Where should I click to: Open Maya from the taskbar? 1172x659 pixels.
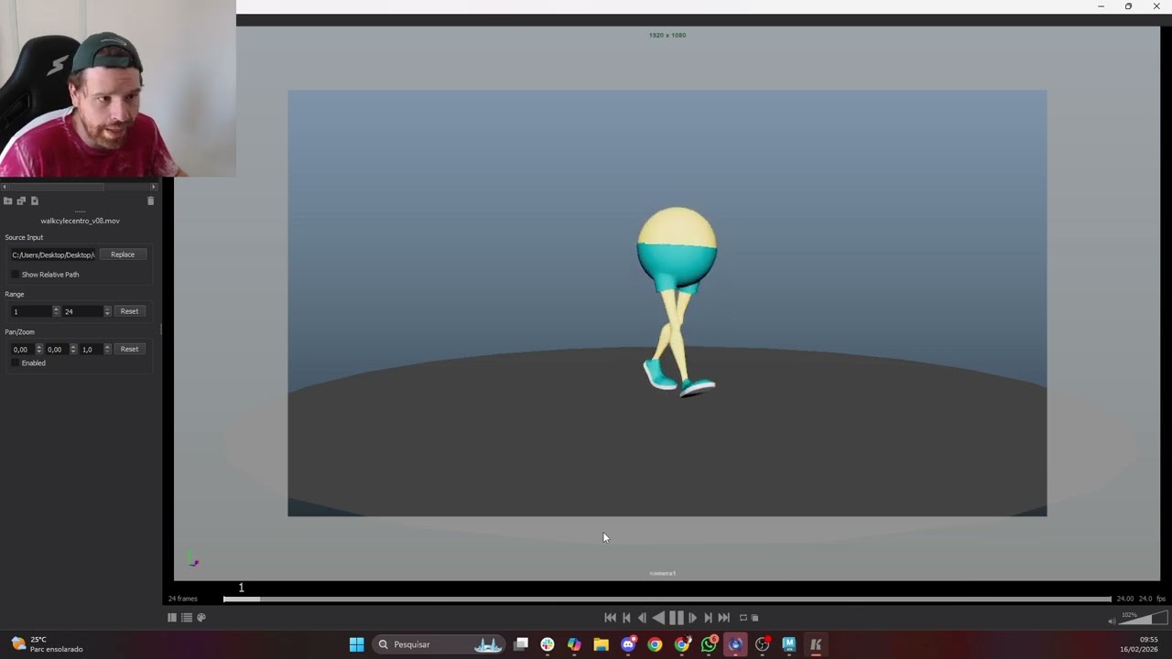click(x=788, y=644)
